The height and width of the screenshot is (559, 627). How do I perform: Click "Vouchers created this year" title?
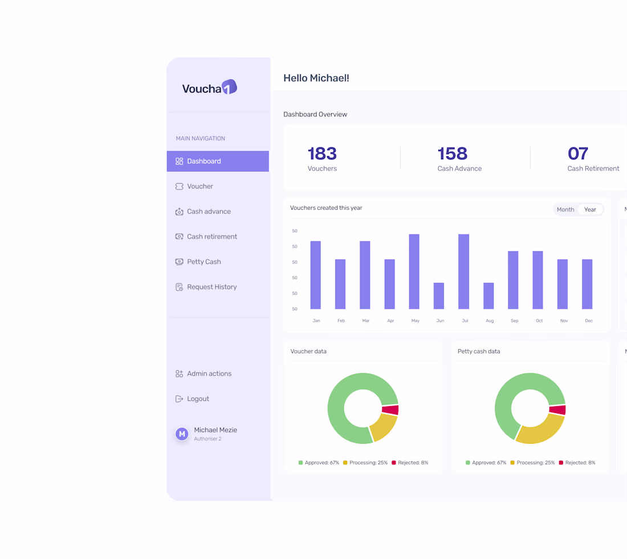[x=326, y=208]
